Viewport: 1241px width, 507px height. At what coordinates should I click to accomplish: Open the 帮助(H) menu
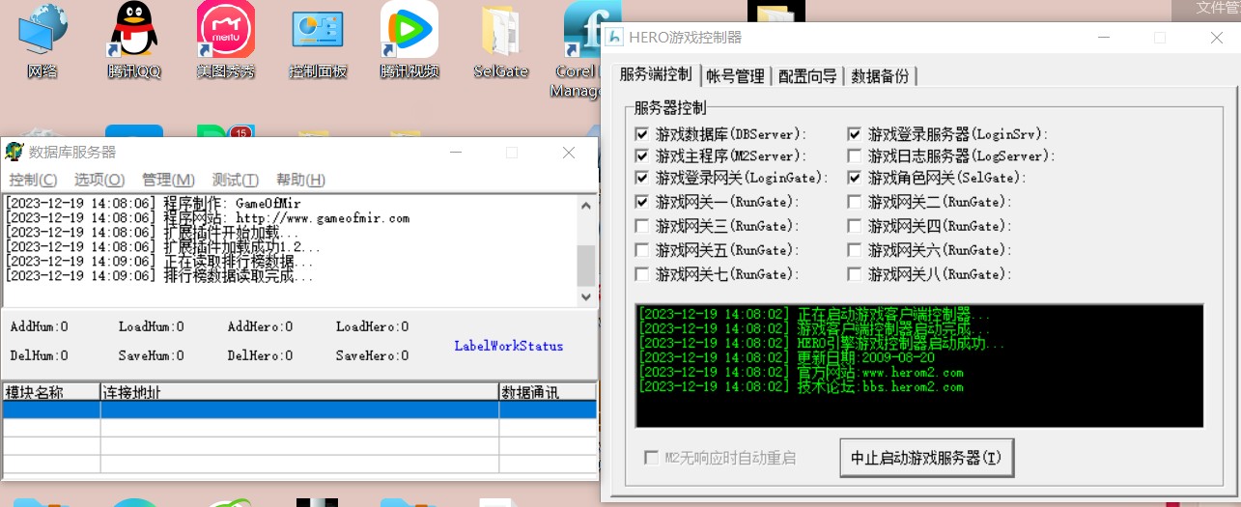(300, 180)
